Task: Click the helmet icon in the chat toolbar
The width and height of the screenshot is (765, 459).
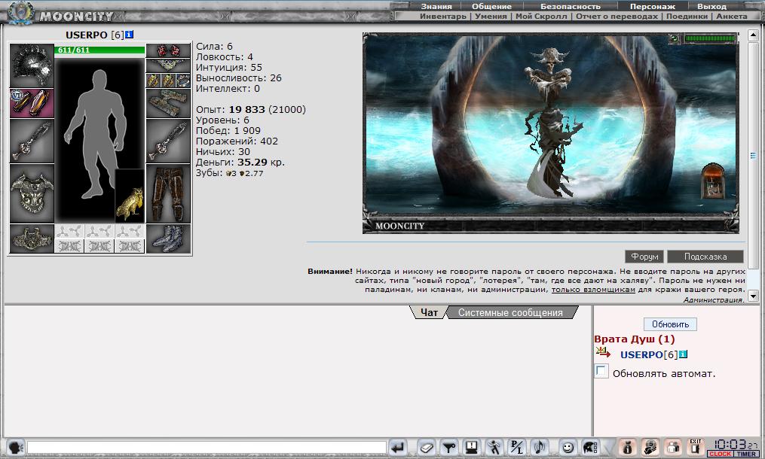Action: [x=590, y=447]
